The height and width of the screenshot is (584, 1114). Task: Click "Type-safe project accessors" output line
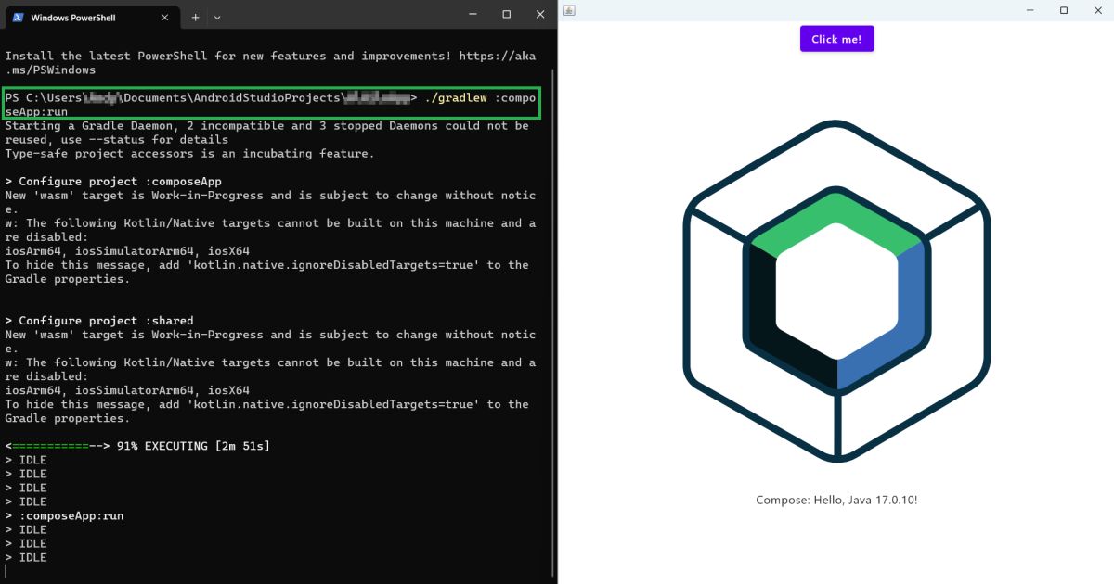(189, 154)
